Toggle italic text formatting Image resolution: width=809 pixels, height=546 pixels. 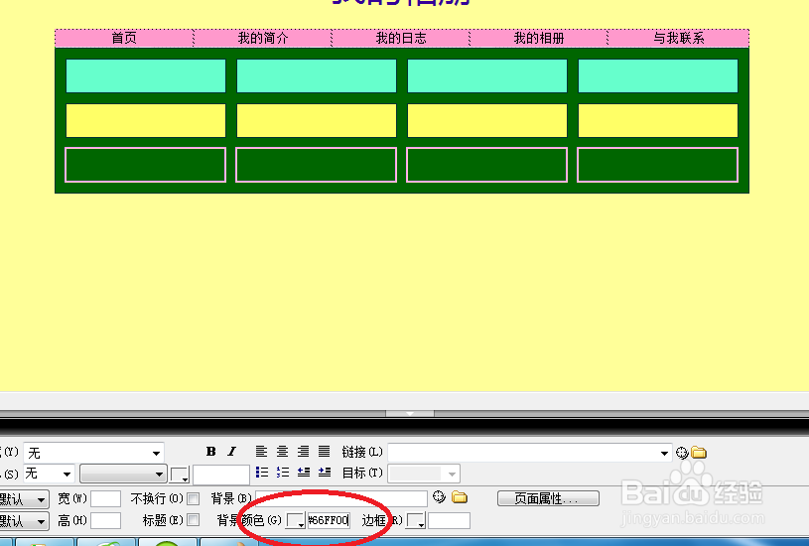point(231,452)
